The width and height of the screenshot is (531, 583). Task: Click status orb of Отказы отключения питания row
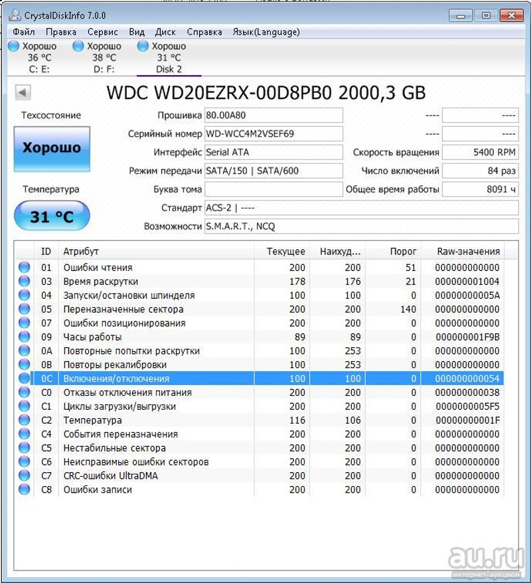[25, 392]
